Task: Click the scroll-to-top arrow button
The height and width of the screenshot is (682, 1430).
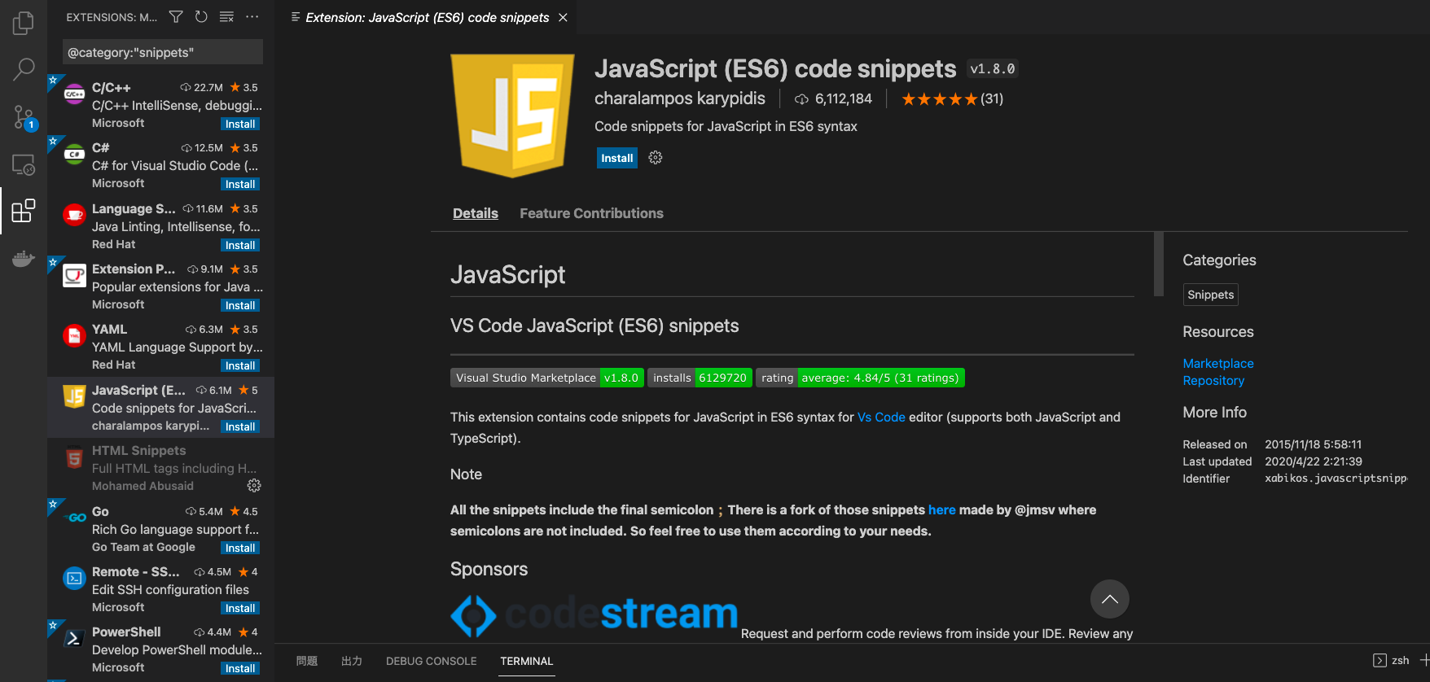Action: point(1110,599)
